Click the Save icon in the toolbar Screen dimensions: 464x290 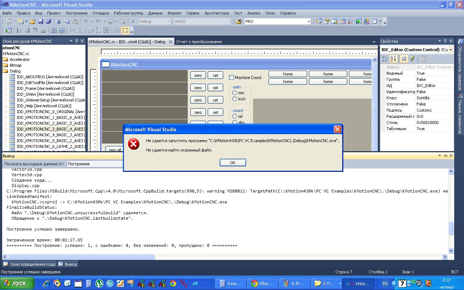(41, 21)
